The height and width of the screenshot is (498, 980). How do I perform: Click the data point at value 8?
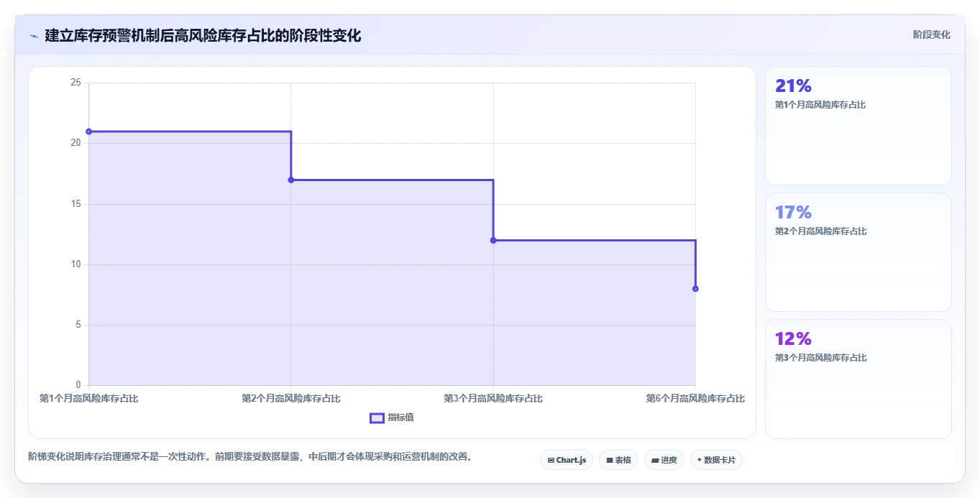click(x=695, y=289)
